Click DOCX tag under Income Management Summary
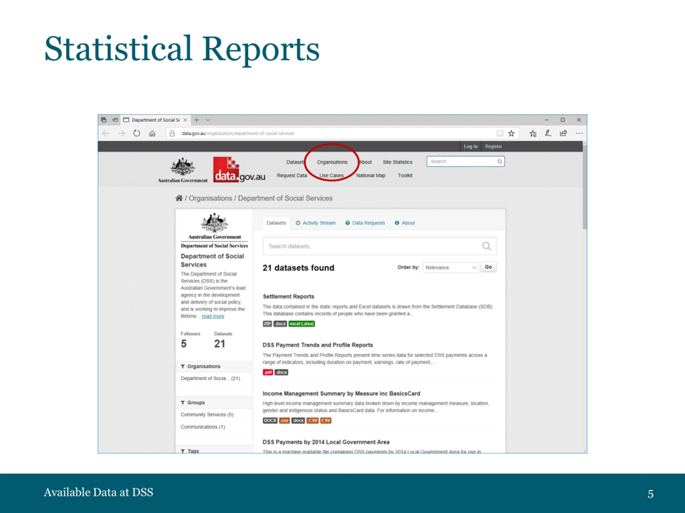The height and width of the screenshot is (513, 685). pos(270,421)
